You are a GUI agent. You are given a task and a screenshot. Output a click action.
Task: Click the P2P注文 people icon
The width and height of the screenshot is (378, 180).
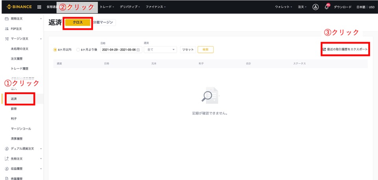coord(7,29)
